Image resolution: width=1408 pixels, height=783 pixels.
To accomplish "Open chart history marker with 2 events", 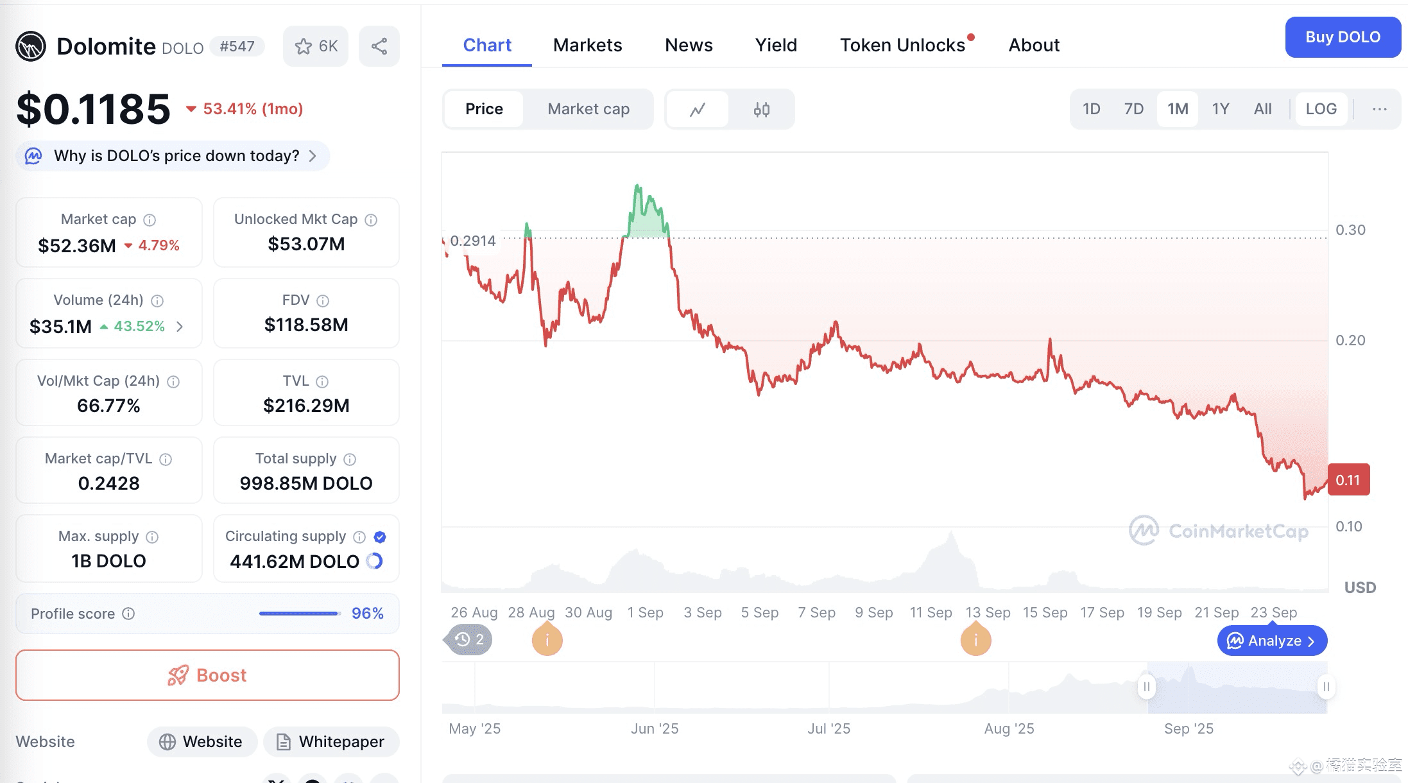I will coord(468,640).
